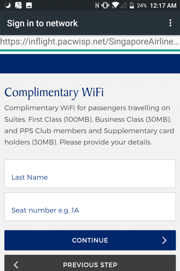
Task: Go back with the PREVIOUS STEP button
Action: pos(90,263)
